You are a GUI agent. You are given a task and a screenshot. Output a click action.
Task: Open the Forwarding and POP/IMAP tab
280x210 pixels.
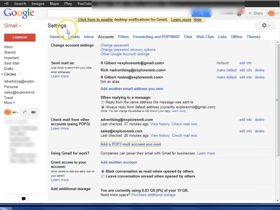click(156, 37)
